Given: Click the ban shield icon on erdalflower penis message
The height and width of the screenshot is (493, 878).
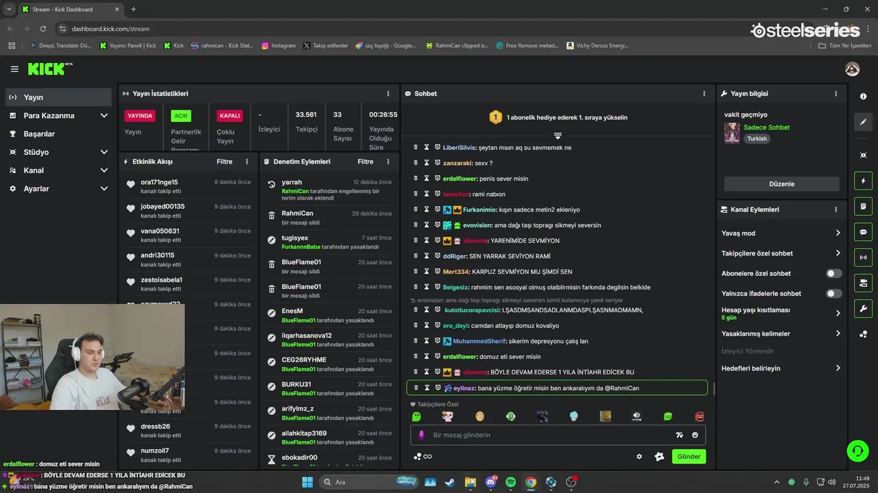Looking at the screenshot, I should [437, 179].
